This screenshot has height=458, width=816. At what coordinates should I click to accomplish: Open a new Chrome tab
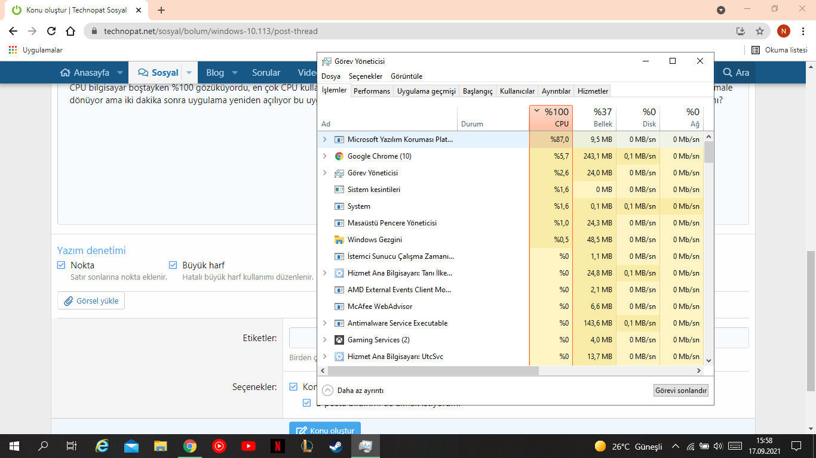[161, 10]
